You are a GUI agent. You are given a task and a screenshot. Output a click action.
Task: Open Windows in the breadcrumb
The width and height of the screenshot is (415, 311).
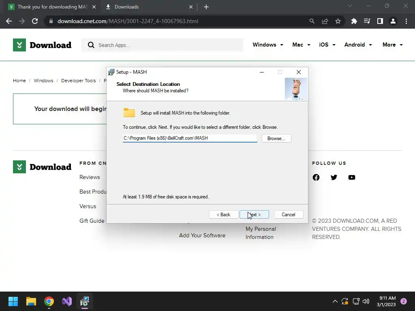43,81
